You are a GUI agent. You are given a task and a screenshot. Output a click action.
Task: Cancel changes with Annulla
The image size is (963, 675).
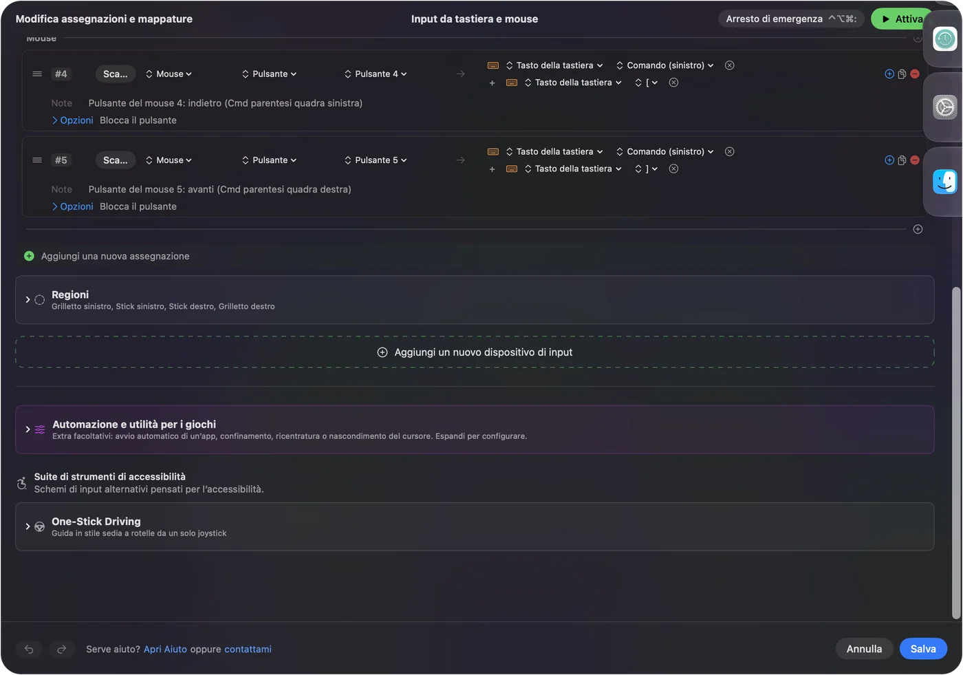pyautogui.click(x=864, y=649)
